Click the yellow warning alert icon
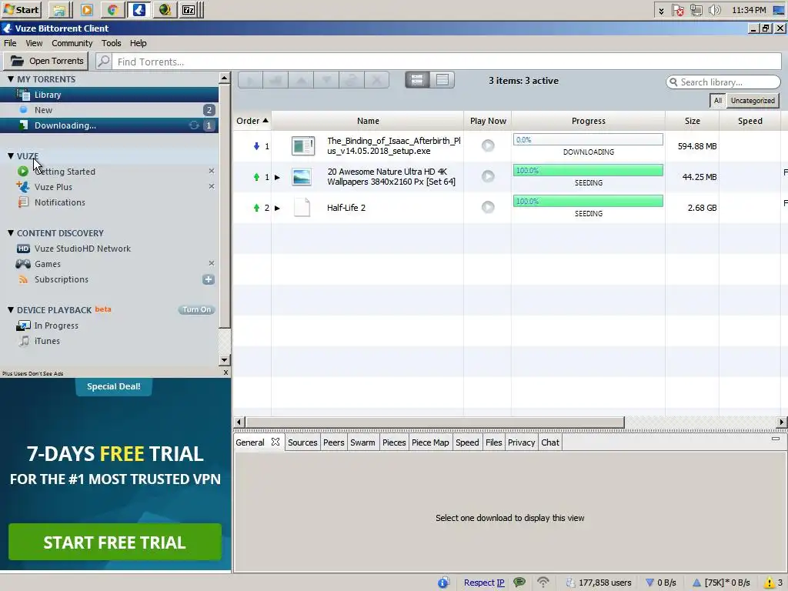Screen dimensions: 788x591 (769, 583)
